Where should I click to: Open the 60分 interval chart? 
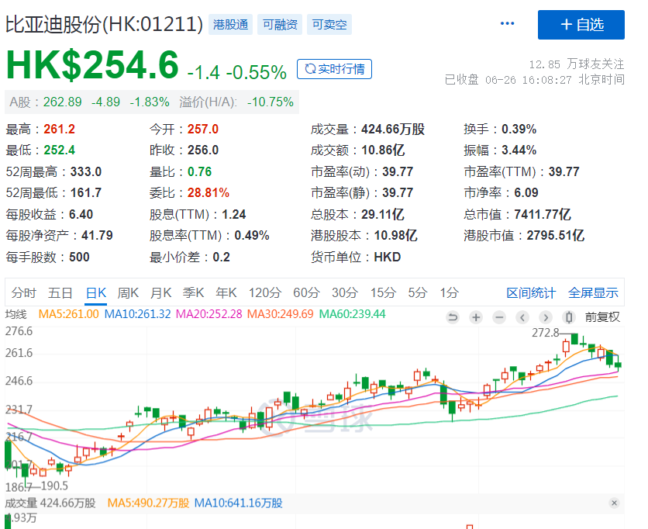click(306, 293)
